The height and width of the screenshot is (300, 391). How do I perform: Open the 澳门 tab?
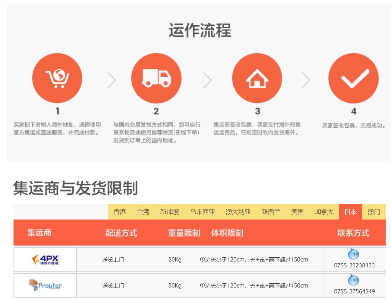(x=374, y=212)
